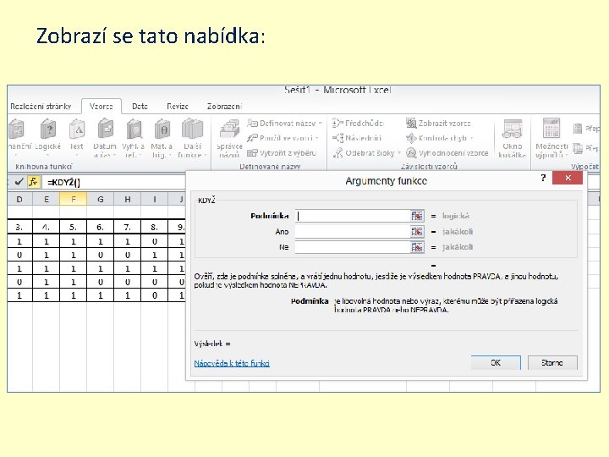The height and width of the screenshot is (457, 609).
Task: Select the cell containing 7.
Action: click(x=128, y=227)
